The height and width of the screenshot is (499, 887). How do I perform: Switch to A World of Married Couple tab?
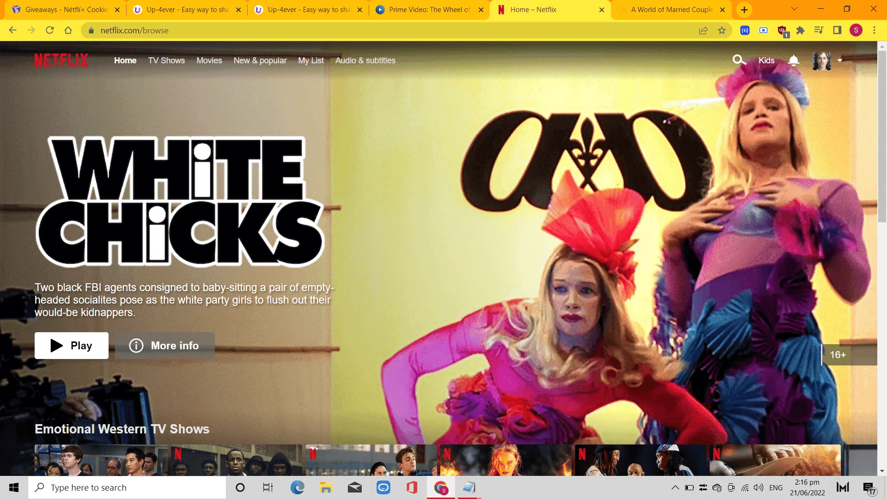click(671, 10)
